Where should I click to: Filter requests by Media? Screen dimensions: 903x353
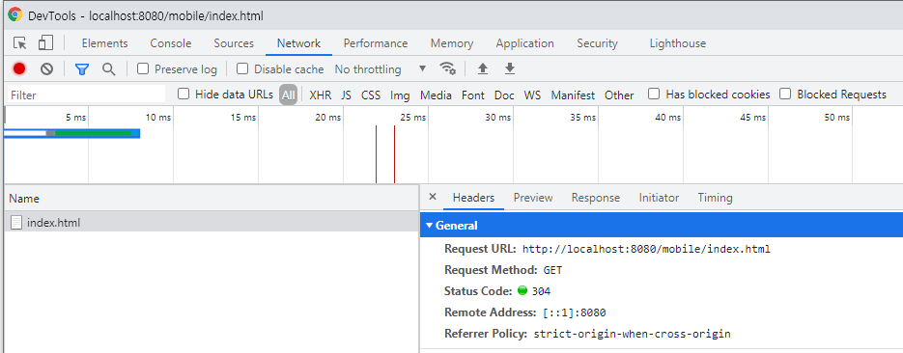tap(436, 95)
